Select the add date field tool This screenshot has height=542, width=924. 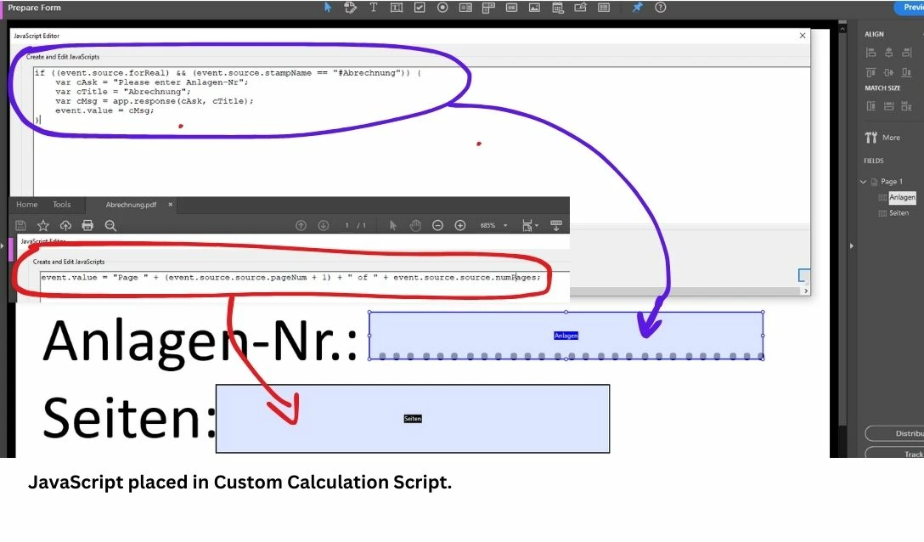[557, 8]
